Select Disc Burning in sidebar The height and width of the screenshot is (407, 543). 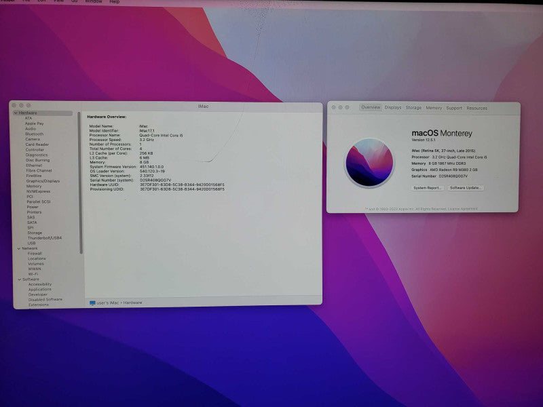(x=37, y=160)
